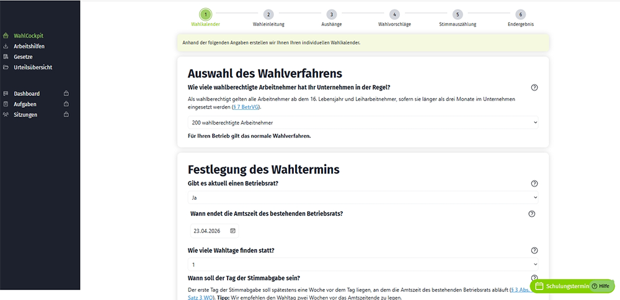620x300 pixels.
Task: Click the Schulungstermin calendar icon
Action: click(x=539, y=286)
